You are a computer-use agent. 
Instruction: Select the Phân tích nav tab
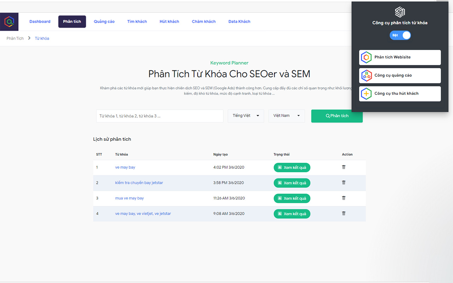coord(72,22)
